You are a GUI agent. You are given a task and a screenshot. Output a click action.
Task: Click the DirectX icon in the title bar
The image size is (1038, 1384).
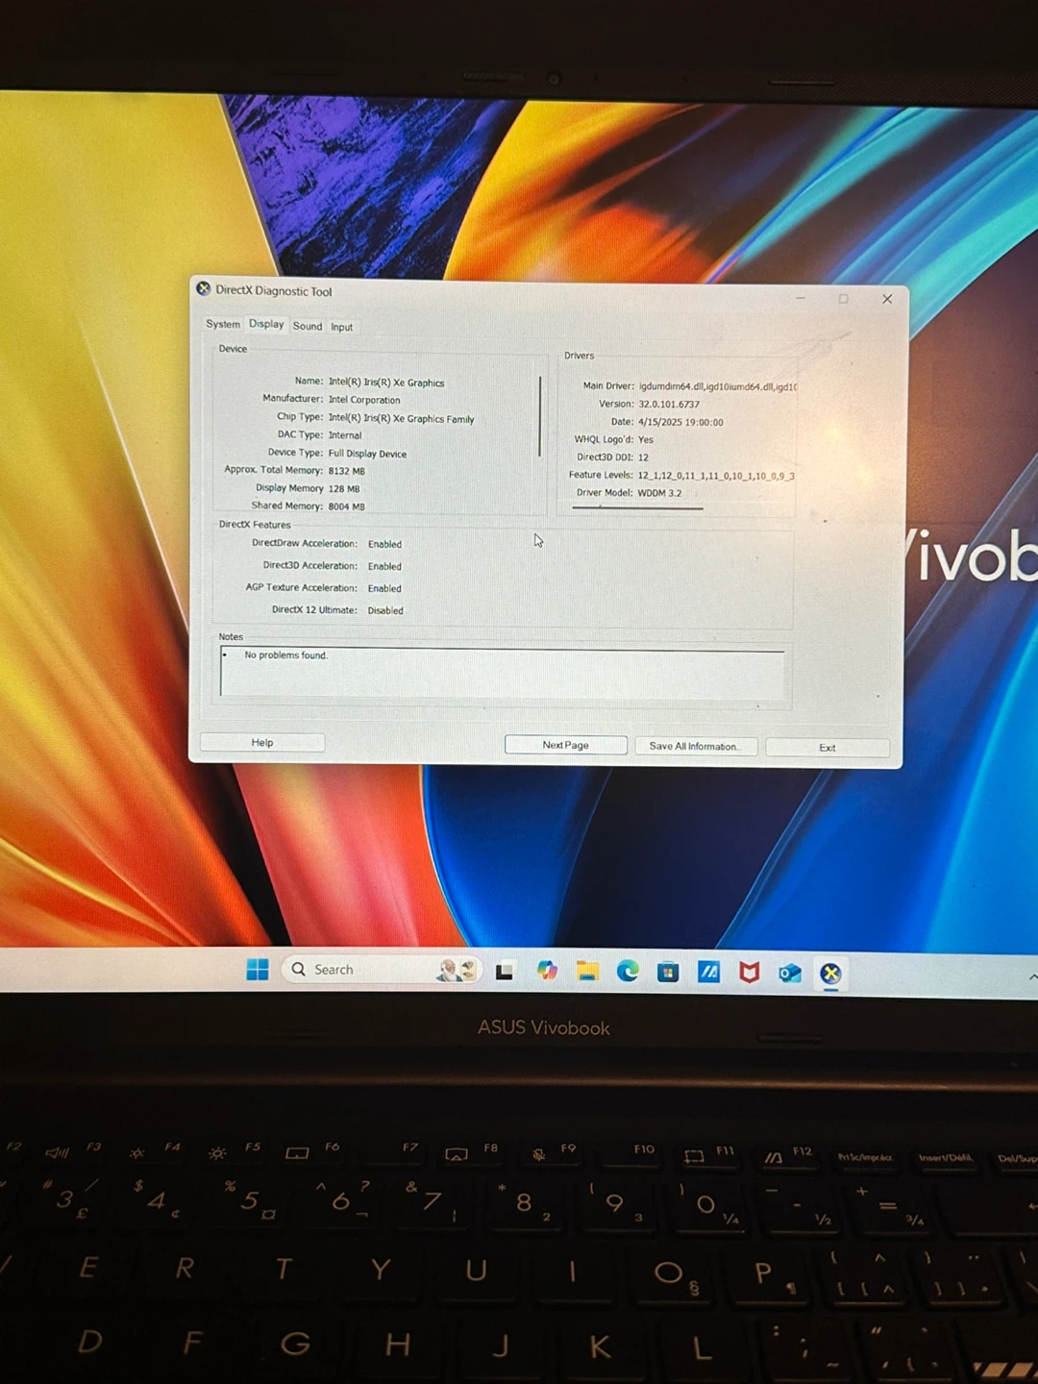tap(203, 288)
